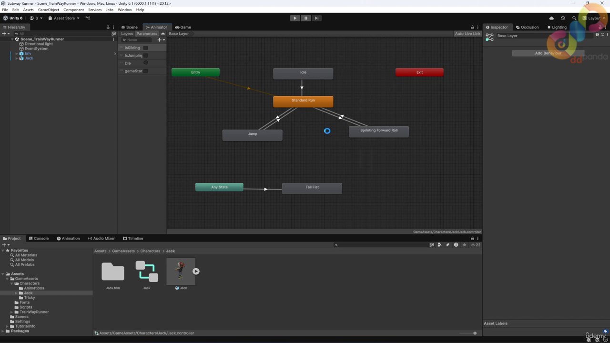Click the Step frame button

(x=317, y=18)
